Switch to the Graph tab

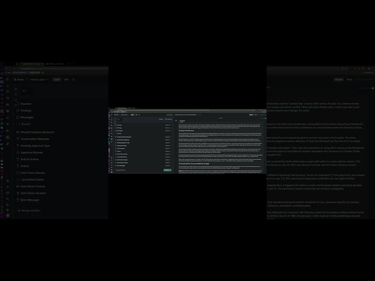pyautogui.click(x=132, y=115)
